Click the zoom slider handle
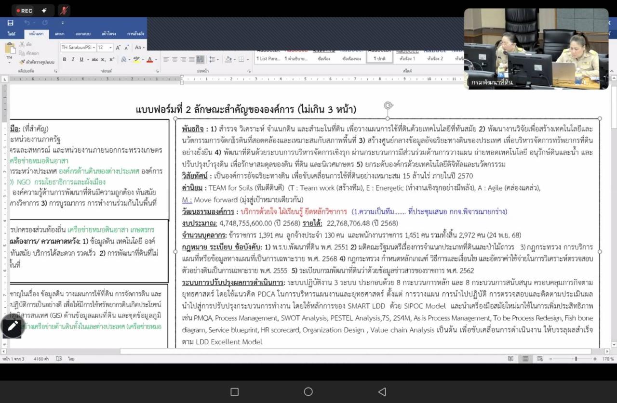The width and height of the screenshot is (617, 403). point(576,359)
